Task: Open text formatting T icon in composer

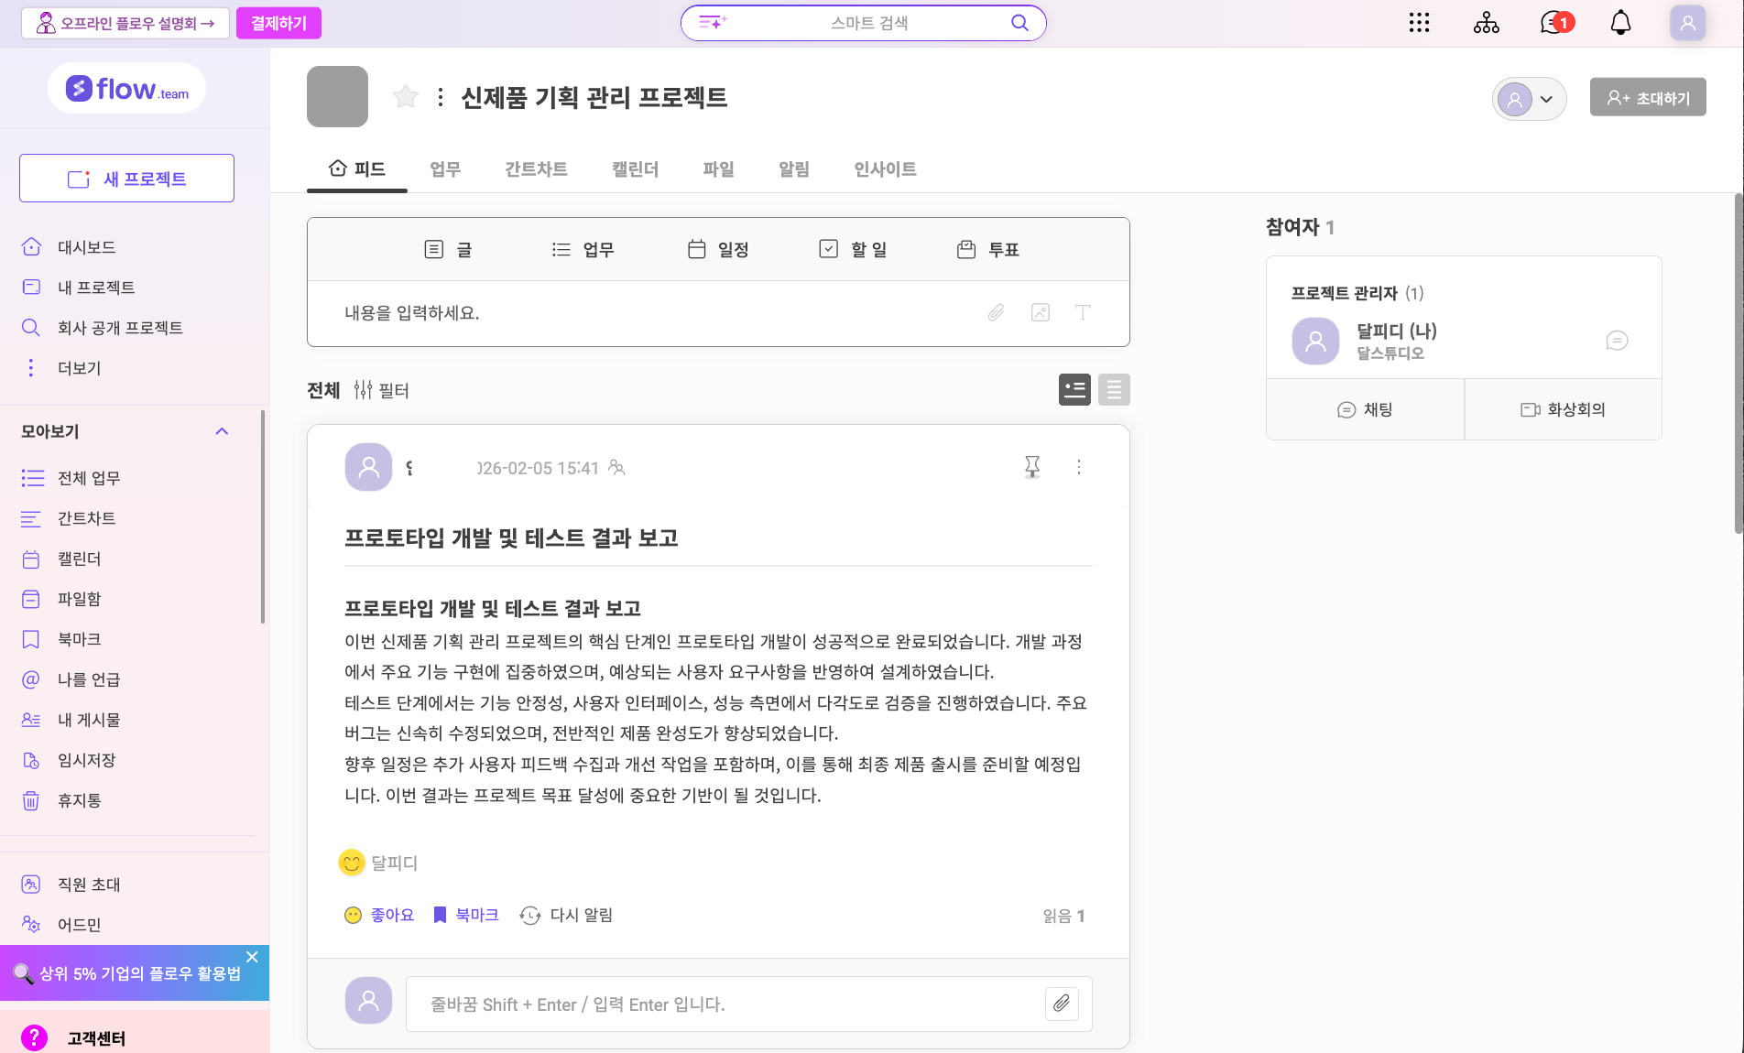Action: 1083,313
